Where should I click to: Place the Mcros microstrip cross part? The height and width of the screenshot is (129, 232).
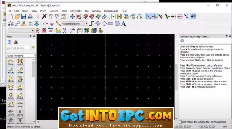pyautogui.click(x=11, y=96)
